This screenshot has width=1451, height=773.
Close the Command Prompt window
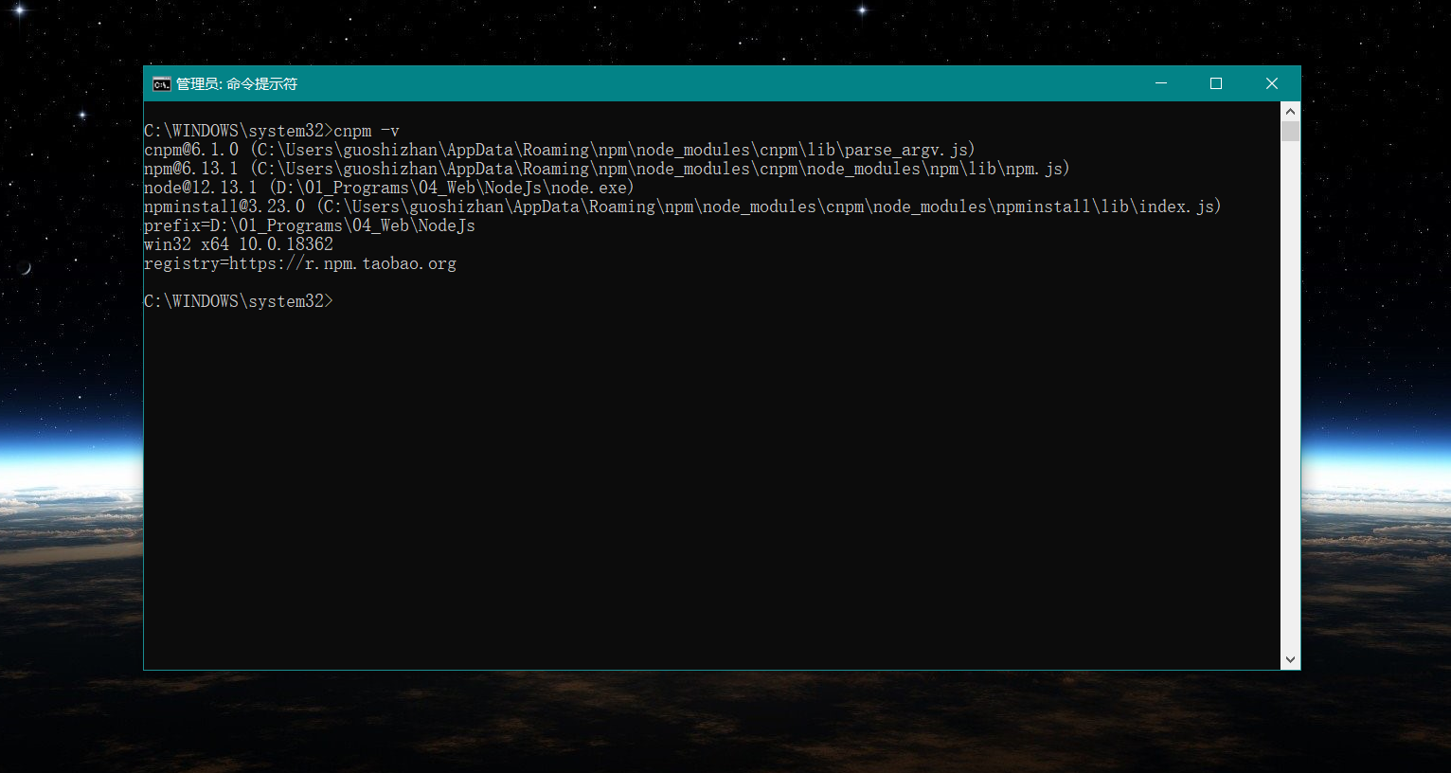(1272, 83)
